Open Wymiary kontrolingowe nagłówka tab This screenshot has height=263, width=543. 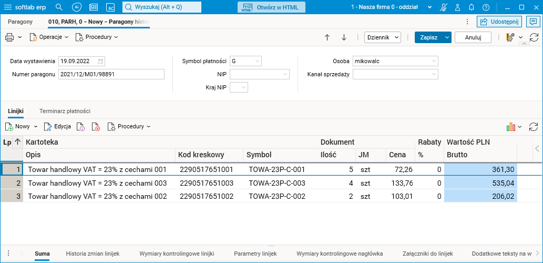(340, 254)
